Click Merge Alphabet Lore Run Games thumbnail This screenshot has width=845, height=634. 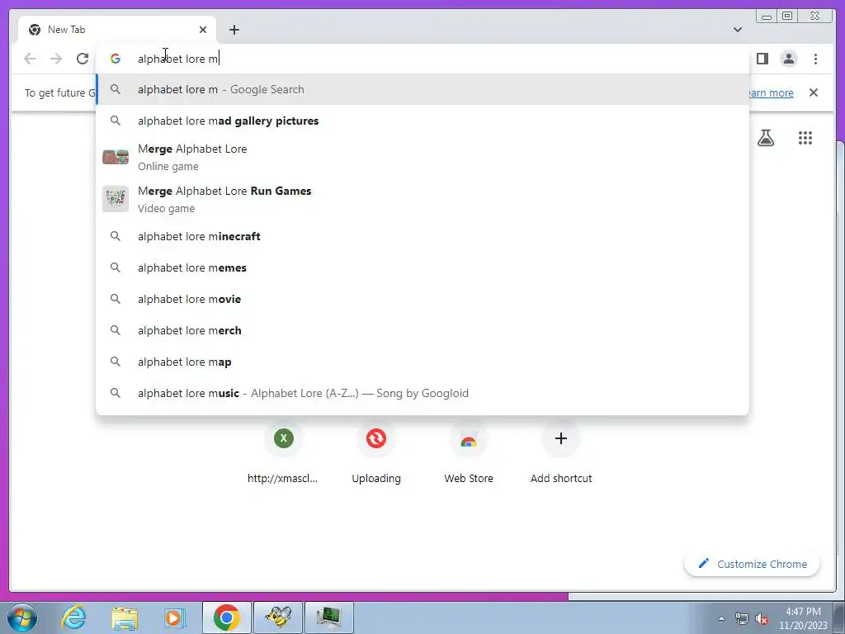coord(116,199)
